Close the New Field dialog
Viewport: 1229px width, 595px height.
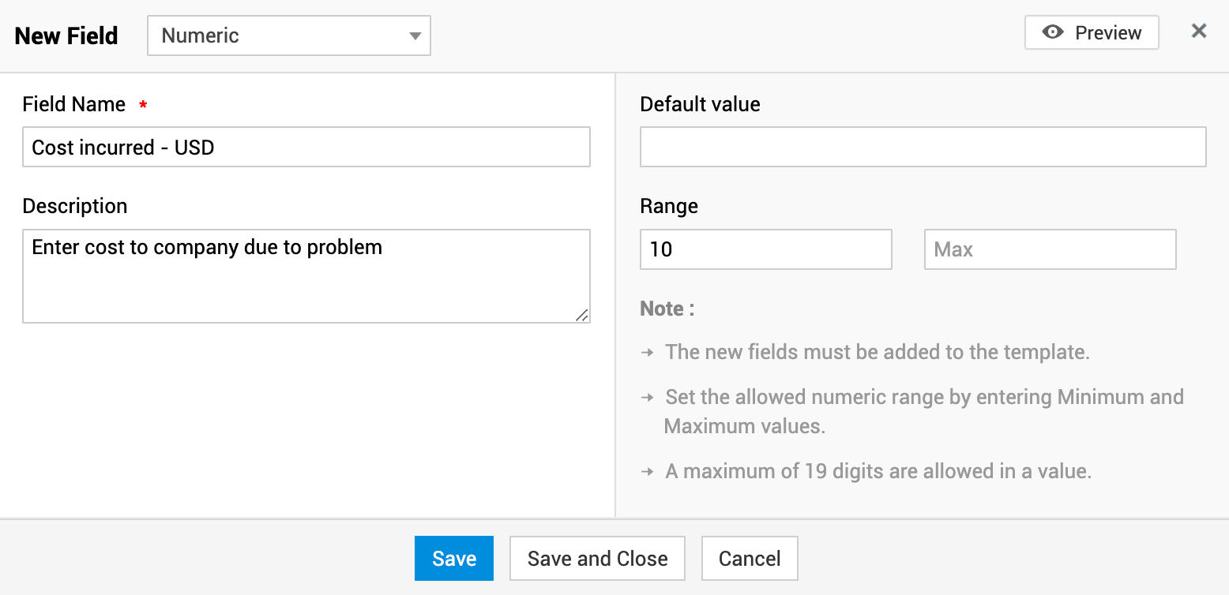[x=1198, y=31]
